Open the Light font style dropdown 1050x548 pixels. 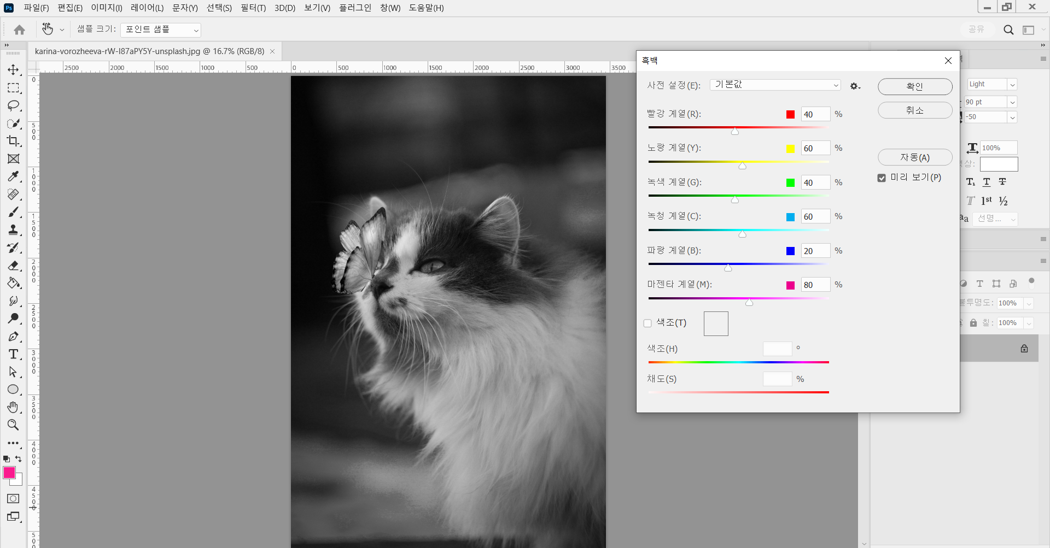1012,85
